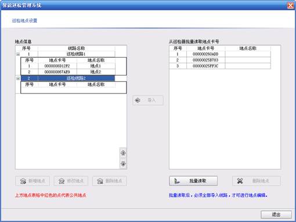Select card 00000025FF3C in the read list
This screenshot has height=222, width=296.
tap(205, 66)
